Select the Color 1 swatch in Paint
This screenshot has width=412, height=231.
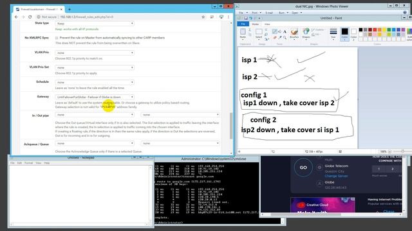pos(344,34)
